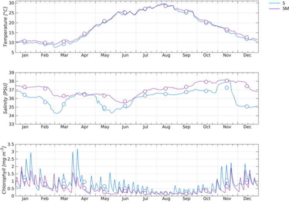Click the 3.5 tick on chlorophyll axis

(11, 144)
